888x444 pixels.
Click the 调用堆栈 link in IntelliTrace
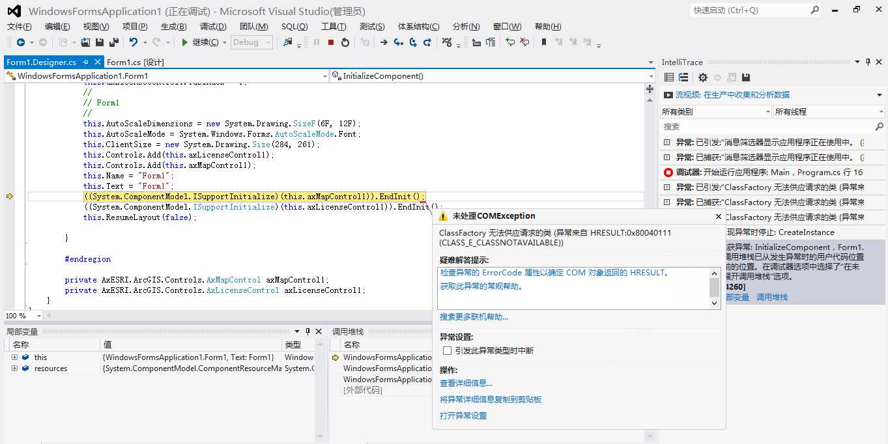point(772,297)
